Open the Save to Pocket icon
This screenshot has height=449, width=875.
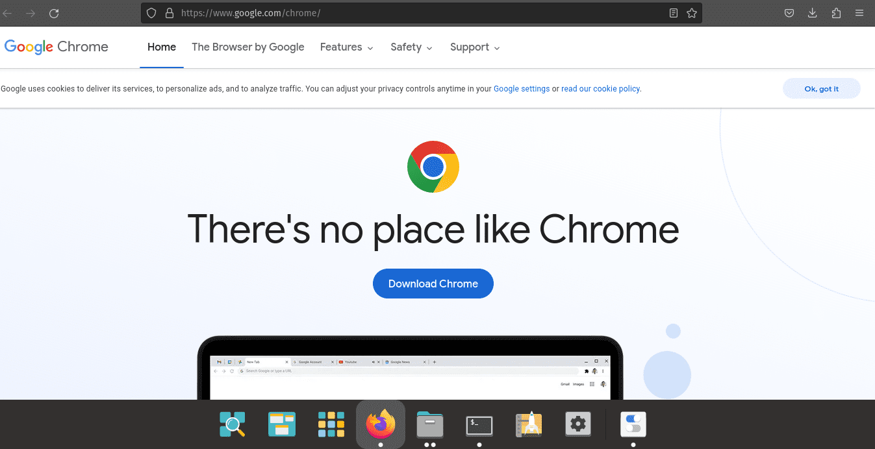click(789, 13)
